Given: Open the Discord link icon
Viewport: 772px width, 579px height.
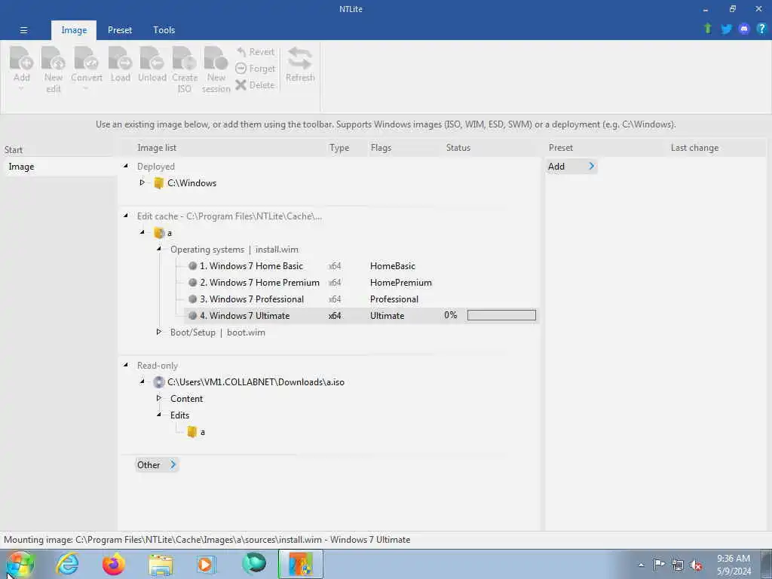Looking at the screenshot, I should [x=744, y=29].
